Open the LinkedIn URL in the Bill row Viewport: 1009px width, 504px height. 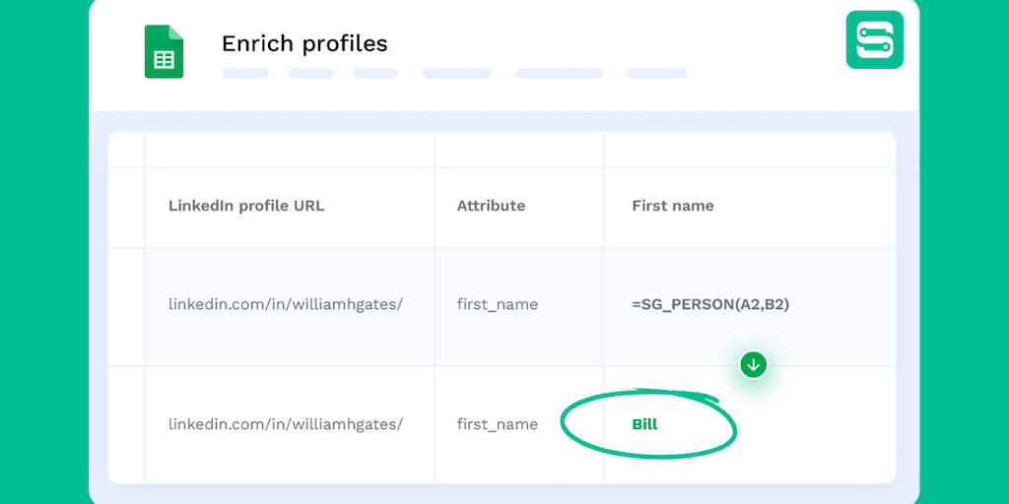tap(286, 425)
